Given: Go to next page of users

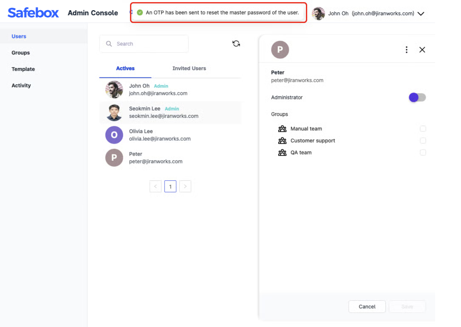Looking at the screenshot, I should point(185,186).
